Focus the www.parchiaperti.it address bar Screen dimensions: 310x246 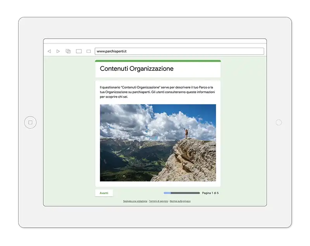click(179, 51)
